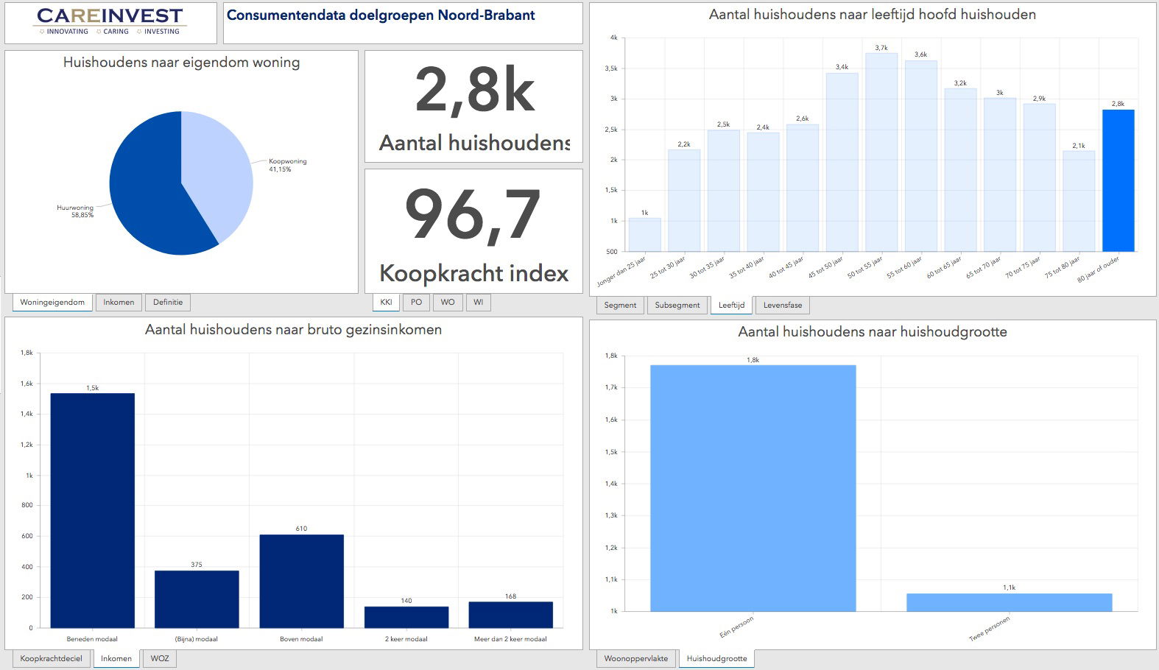1159x670 pixels.
Task: Select the Definitie tab
Action: pyautogui.click(x=168, y=303)
